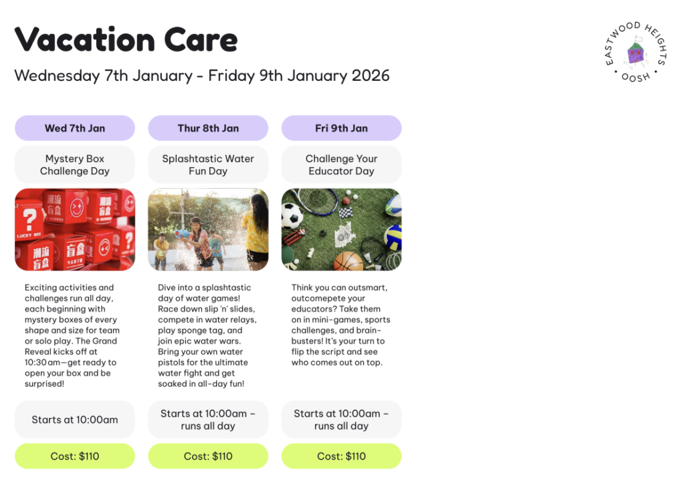Click Friday's start time runs all day box
The width and height of the screenshot is (685, 483).
341,420
